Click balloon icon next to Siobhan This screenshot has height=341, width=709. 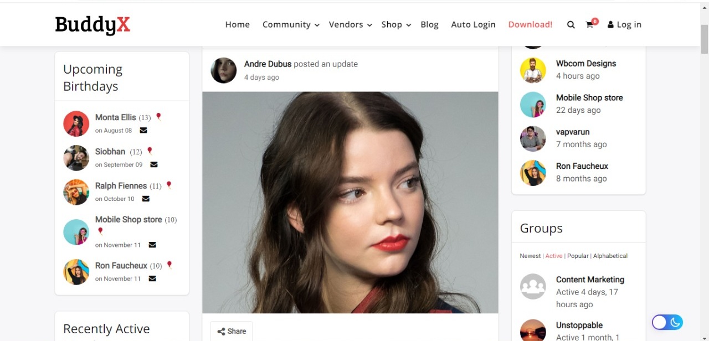click(x=150, y=151)
